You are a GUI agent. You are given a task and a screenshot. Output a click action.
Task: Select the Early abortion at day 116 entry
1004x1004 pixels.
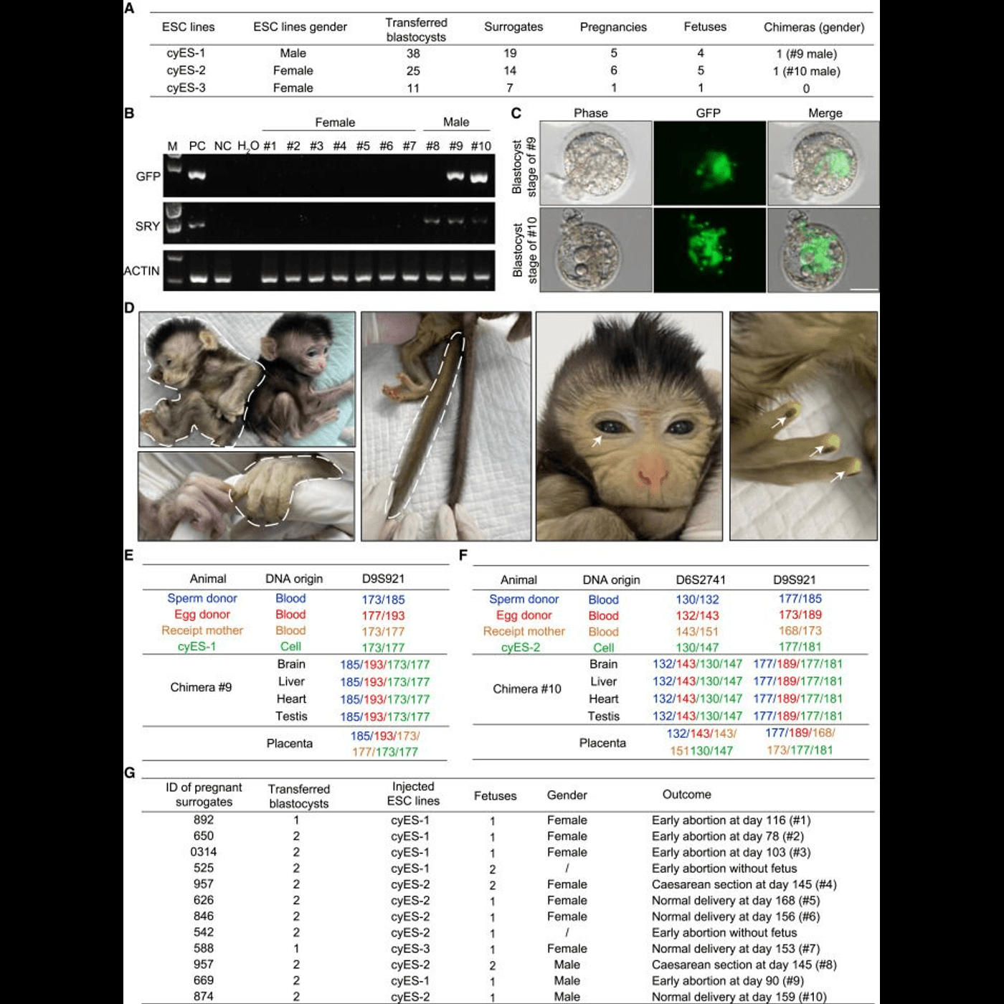pyautogui.click(x=731, y=820)
